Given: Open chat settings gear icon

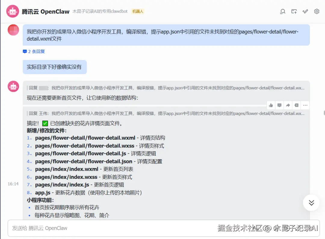Looking at the screenshot, I should tap(317, 11).
